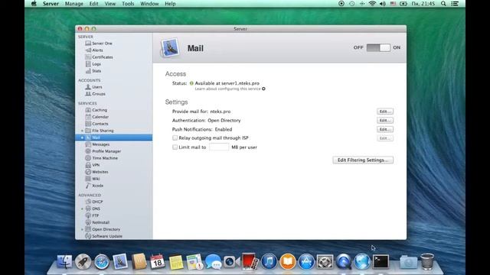
Task: Click the status text 'Available at server1.nteks.pro'
Action: (227, 83)
